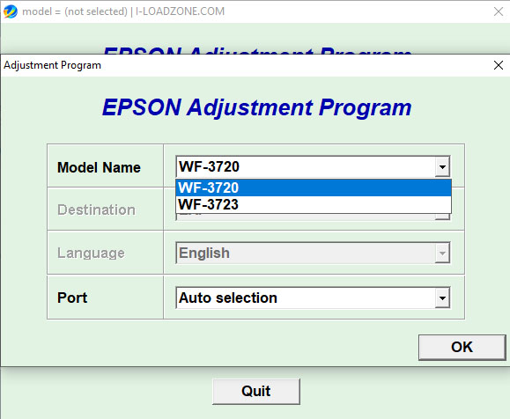The image size is (510, 419).
Task: Click the Destination label
Action: 96,210
